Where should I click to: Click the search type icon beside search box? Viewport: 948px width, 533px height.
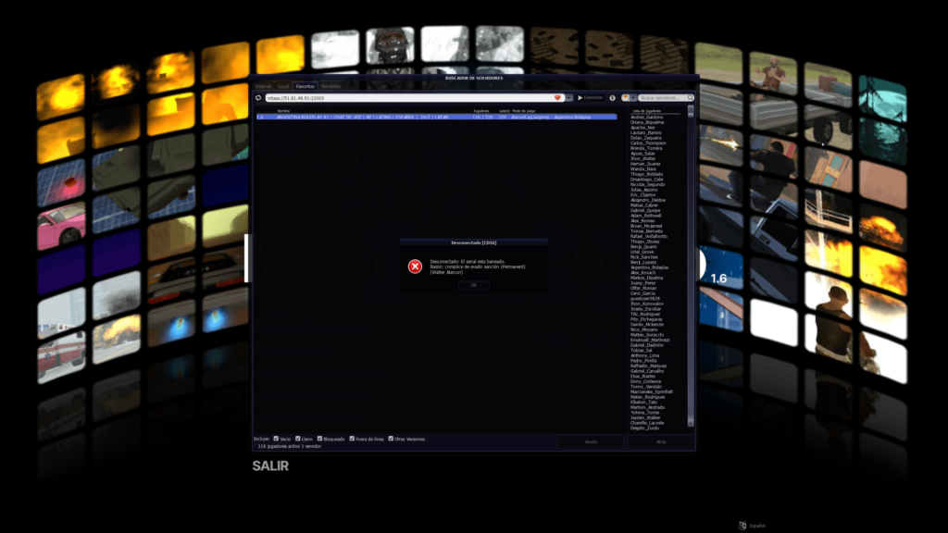click(x=625, y=98)
